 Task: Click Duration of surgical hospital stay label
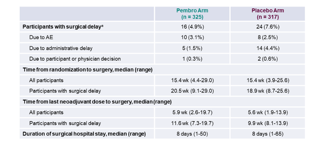(x=84, y=134)
